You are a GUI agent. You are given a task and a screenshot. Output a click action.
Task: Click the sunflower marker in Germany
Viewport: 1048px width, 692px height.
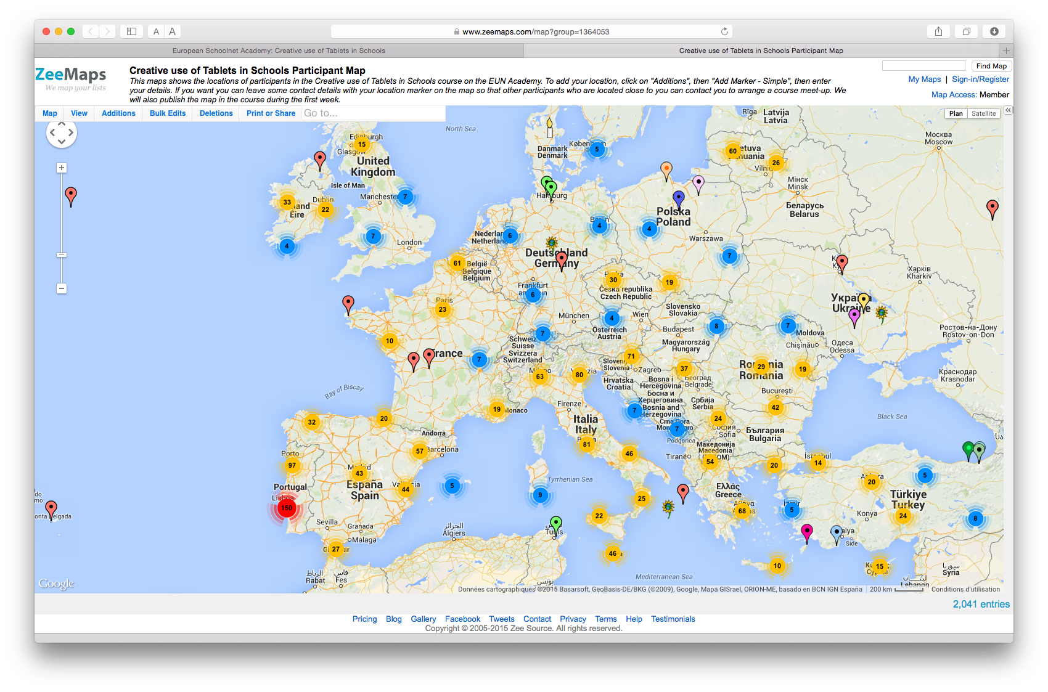tap(551, 243)
